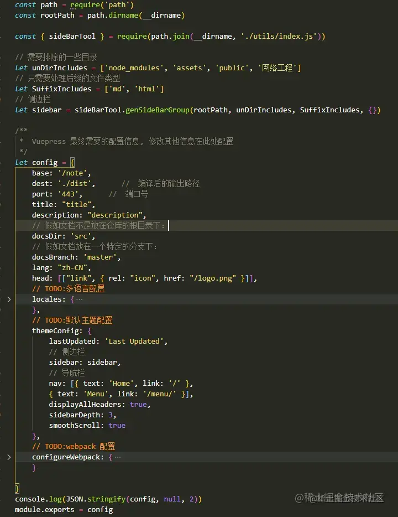Click the highlighted comment 假如文档不是放在仓库的根目录下
This screenshot has height=517, width=398.
tap(98, 226)
